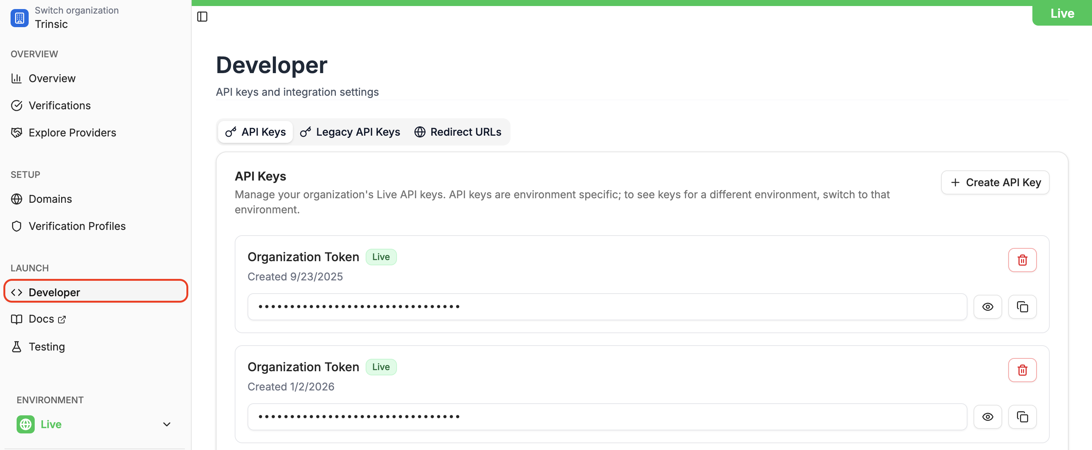Switch to Redirect URLs tab
The image size is (1092, 450).
pos(458,132)
